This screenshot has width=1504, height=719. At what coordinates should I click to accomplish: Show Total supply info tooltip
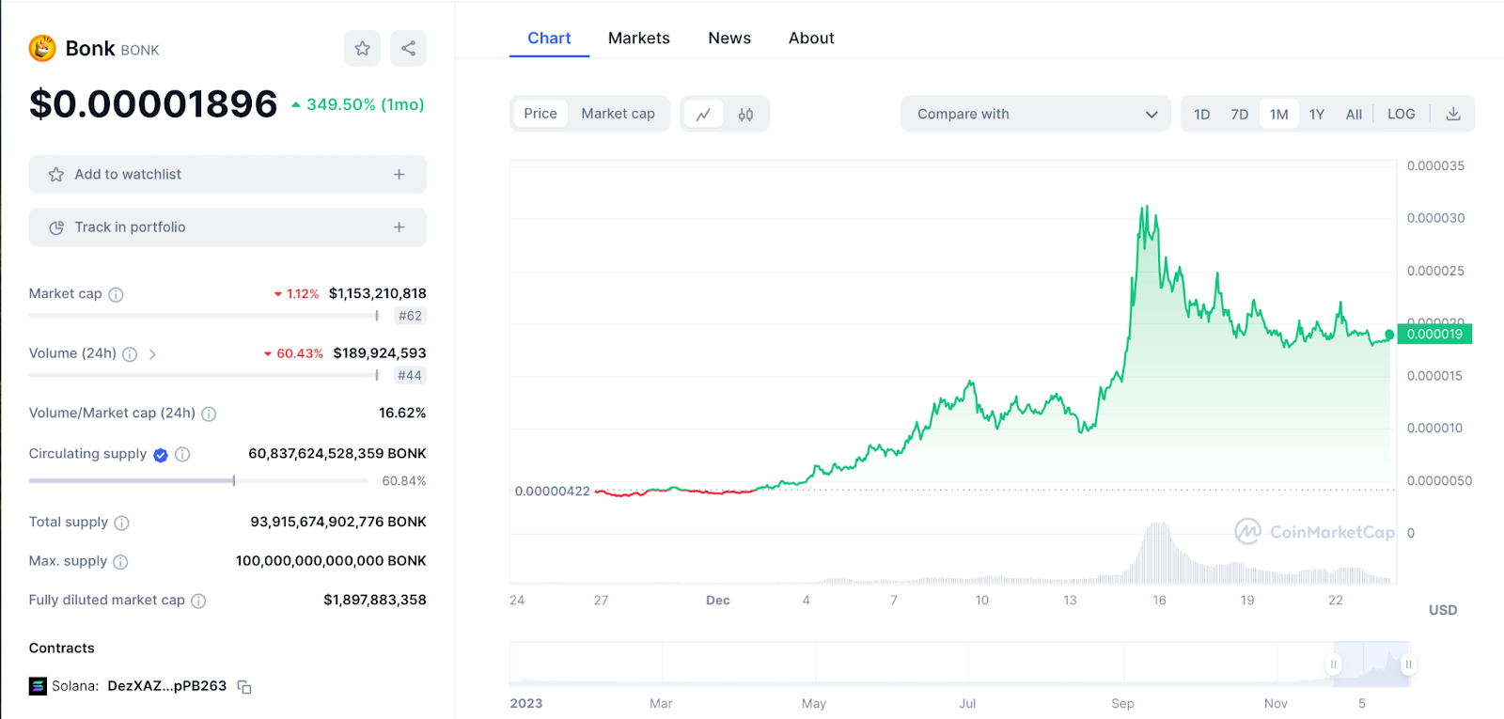[x=121, y=523]
